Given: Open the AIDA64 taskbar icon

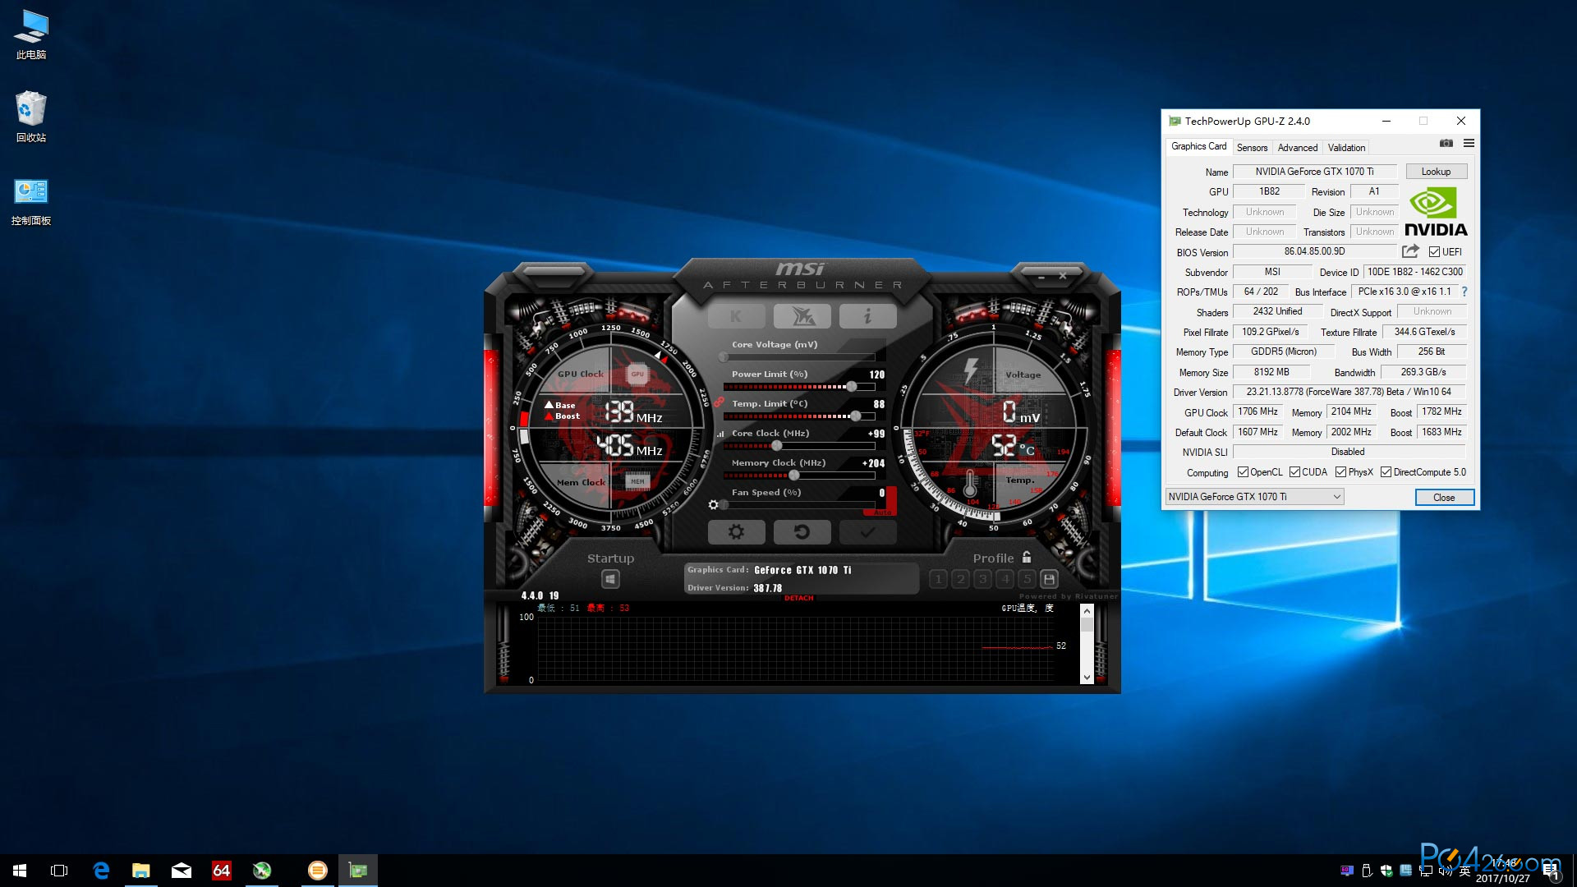Looking at the screenshot, I should pyautogui.click(x=222, y=871).
